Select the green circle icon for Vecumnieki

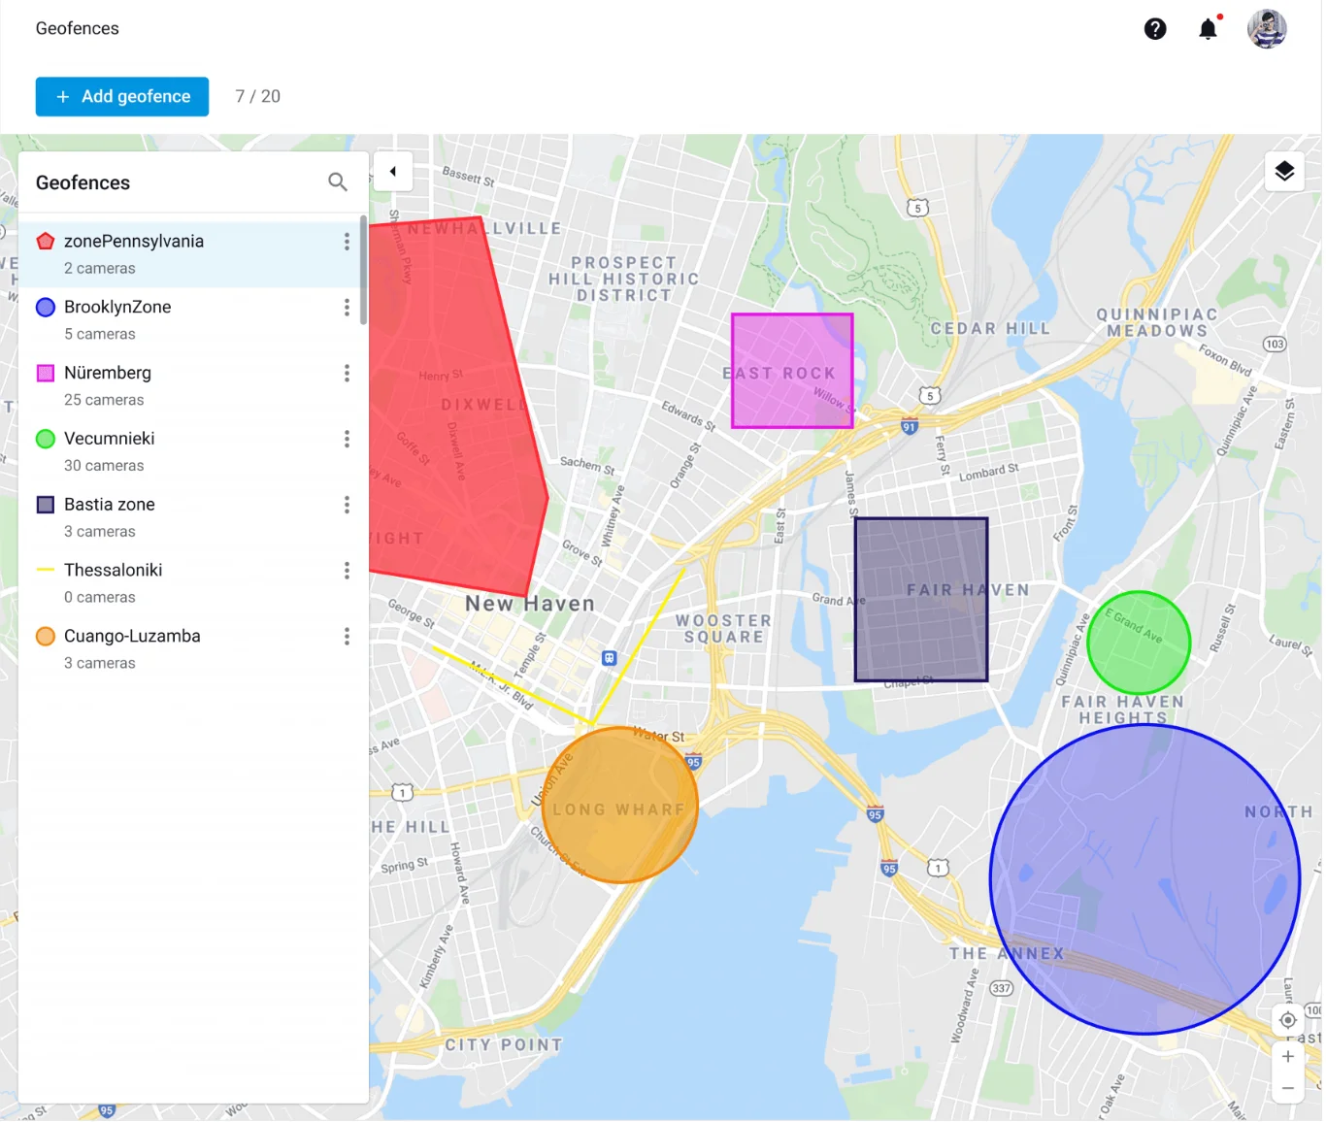coord(46,439)
